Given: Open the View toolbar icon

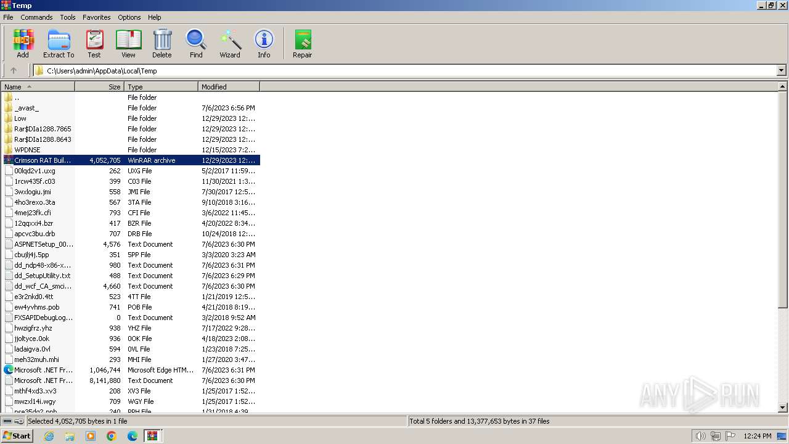Looking at the screenshot, I should click(128, 44).
